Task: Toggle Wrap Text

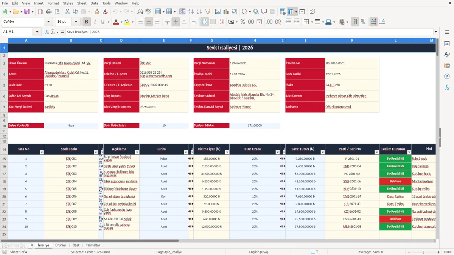Action: [x=194, y=22]
